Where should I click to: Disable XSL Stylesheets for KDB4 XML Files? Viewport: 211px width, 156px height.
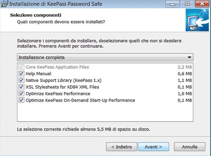(21, 87)
